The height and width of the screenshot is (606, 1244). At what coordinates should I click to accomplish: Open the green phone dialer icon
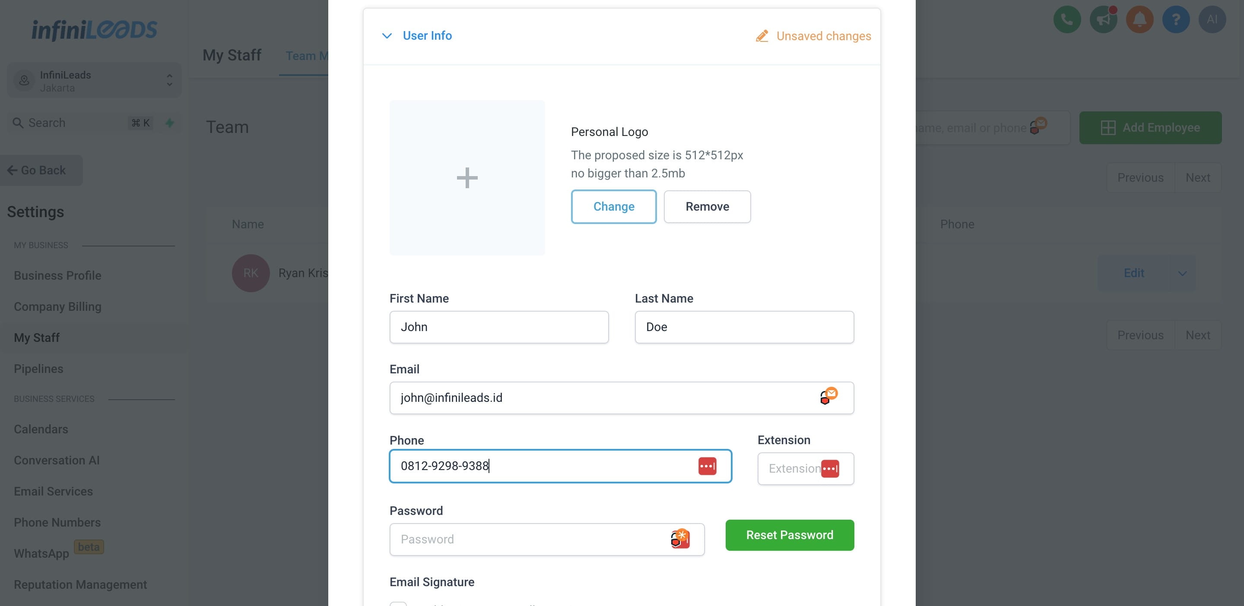pos(1067,19)
